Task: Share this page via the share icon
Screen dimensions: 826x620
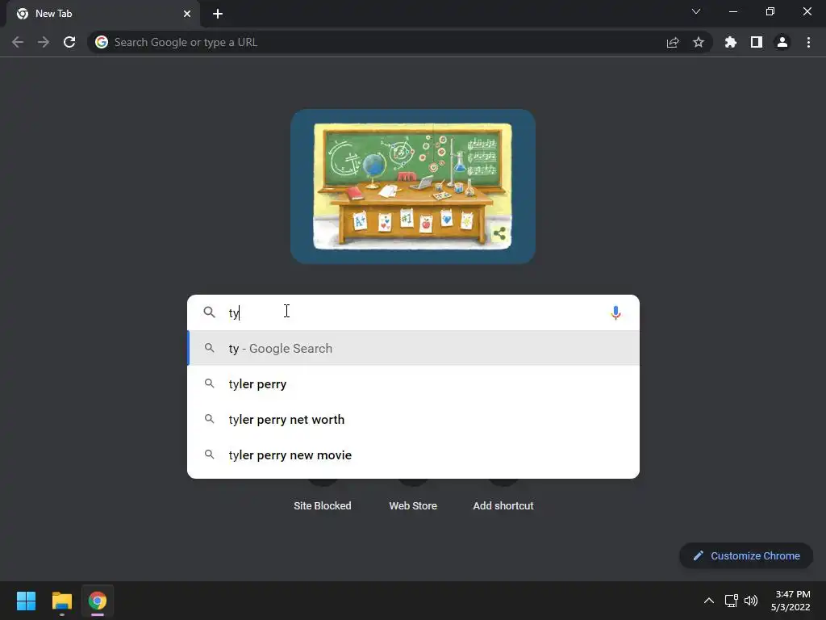Action: click(673, 42)
